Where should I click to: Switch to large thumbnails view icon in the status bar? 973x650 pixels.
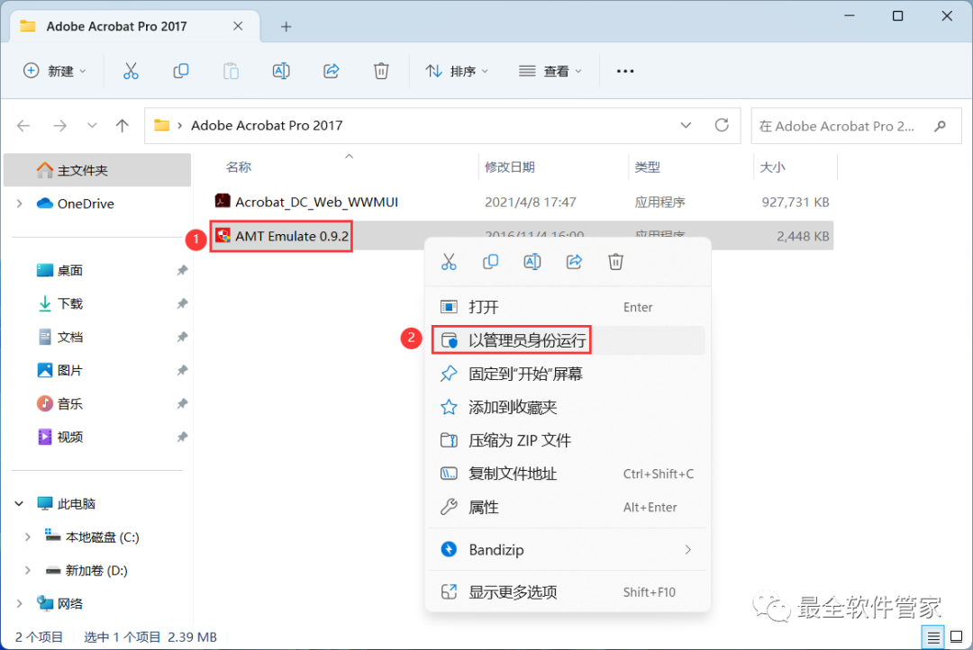coord(956,637)
